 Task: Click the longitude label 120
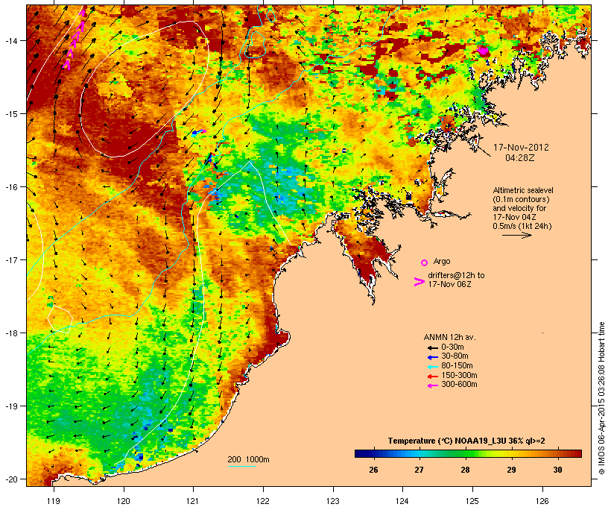[x=124, y=501]
